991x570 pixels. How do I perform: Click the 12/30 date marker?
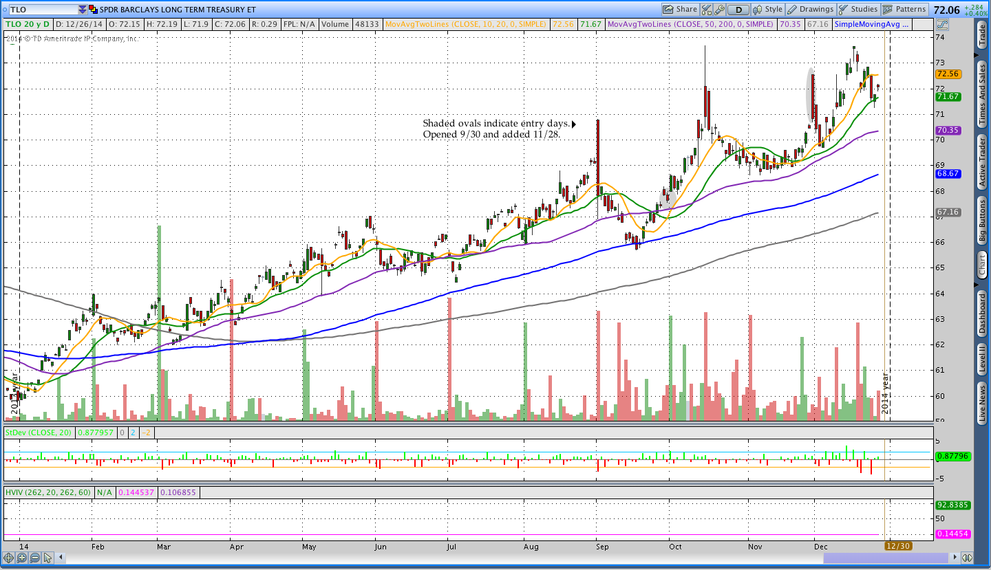pos(898,545)
